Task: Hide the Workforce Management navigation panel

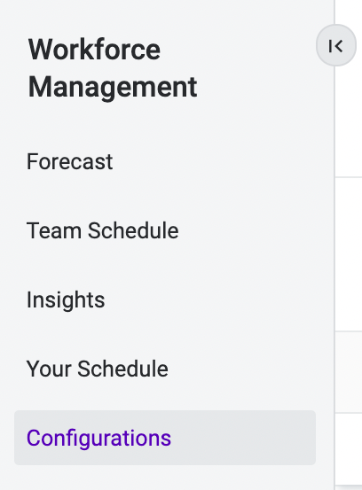Action: point(335,45)
